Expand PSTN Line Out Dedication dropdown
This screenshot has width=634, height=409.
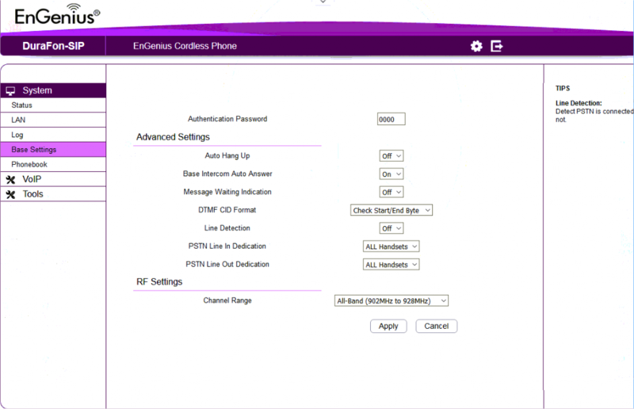391,265
